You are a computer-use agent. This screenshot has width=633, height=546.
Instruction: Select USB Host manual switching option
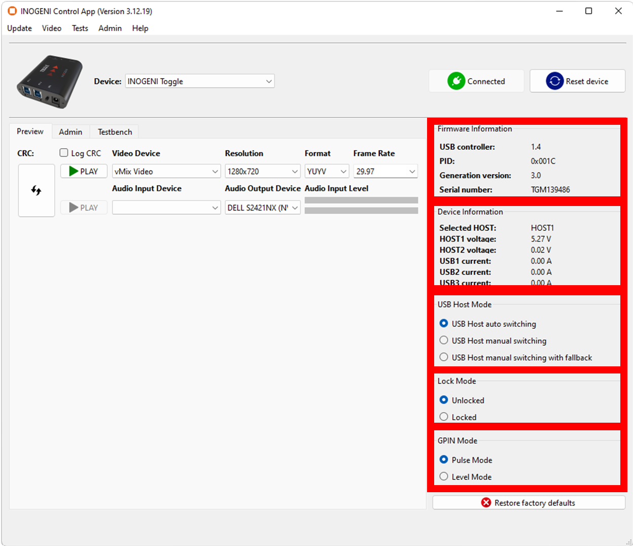coord(444,340)
